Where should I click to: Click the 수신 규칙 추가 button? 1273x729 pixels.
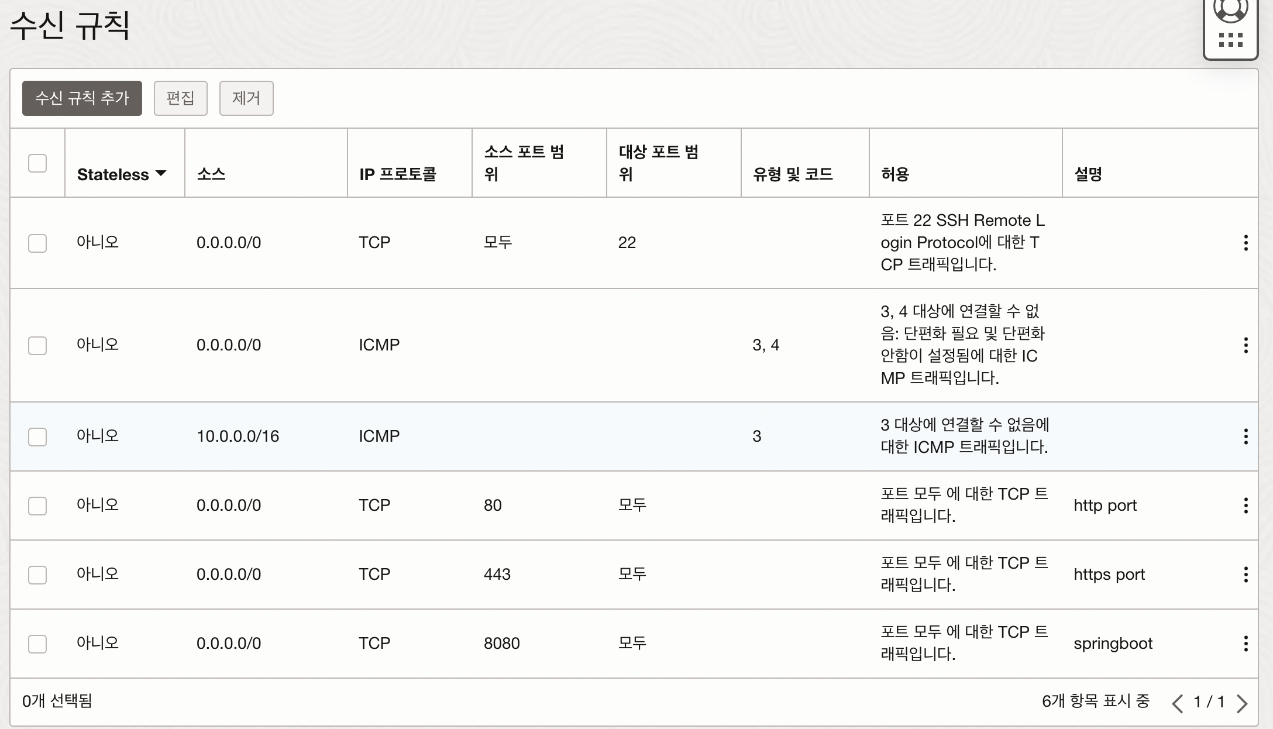click(x=82, y=98)
